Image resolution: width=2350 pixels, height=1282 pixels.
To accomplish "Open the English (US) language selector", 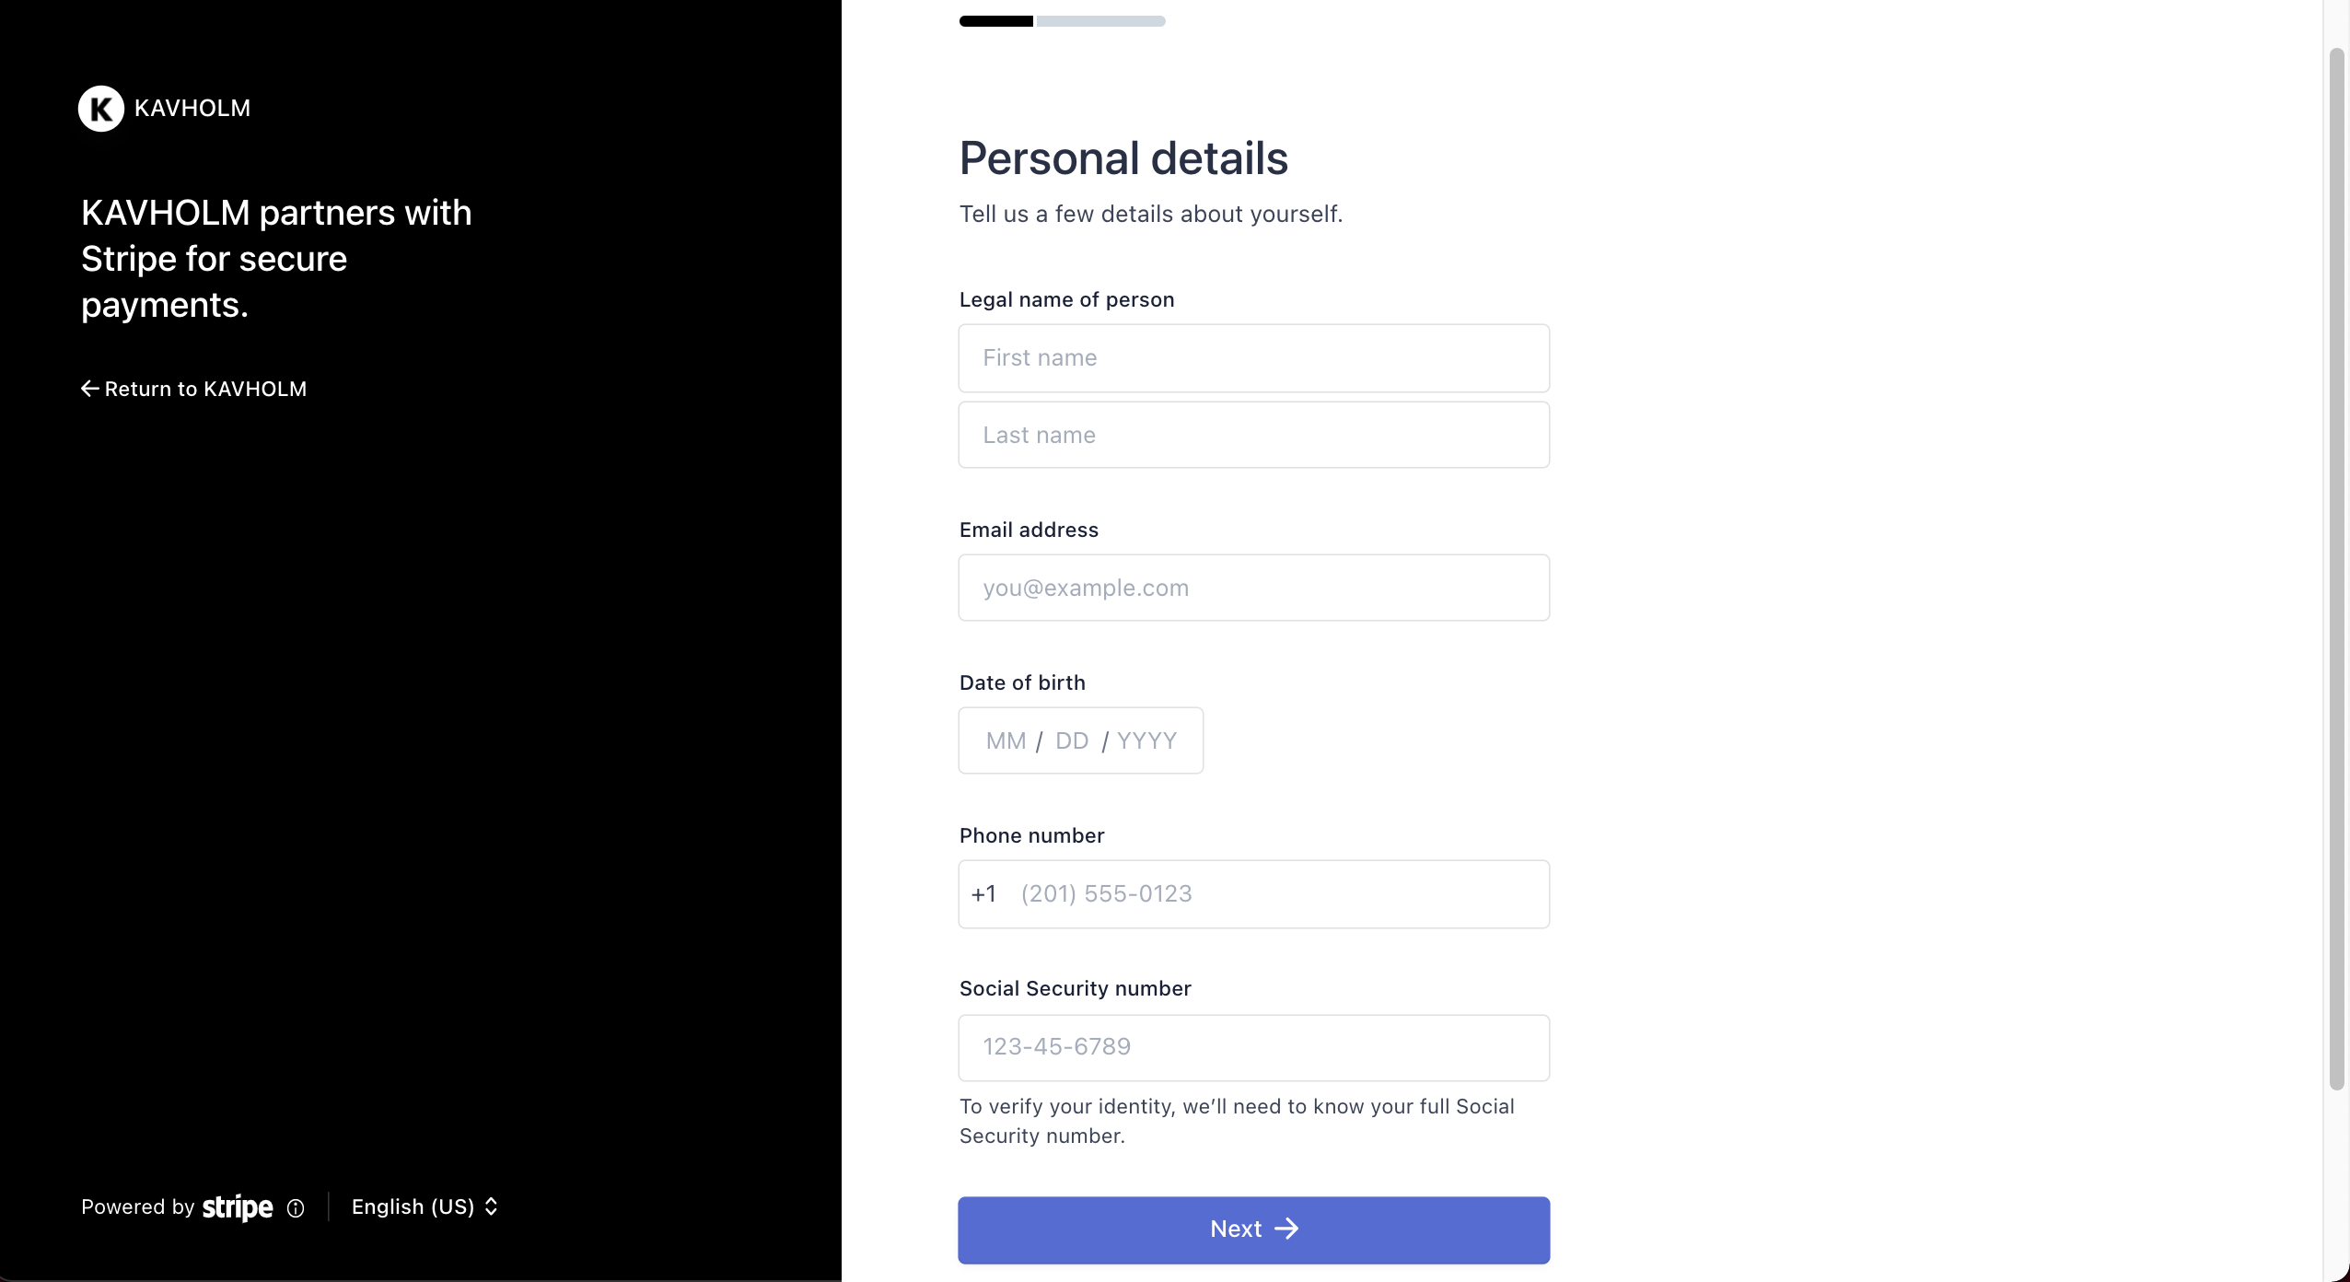I will 425,1206.
